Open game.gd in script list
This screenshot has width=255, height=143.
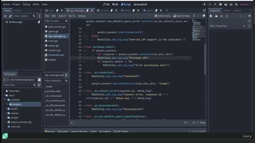[53, 31]
